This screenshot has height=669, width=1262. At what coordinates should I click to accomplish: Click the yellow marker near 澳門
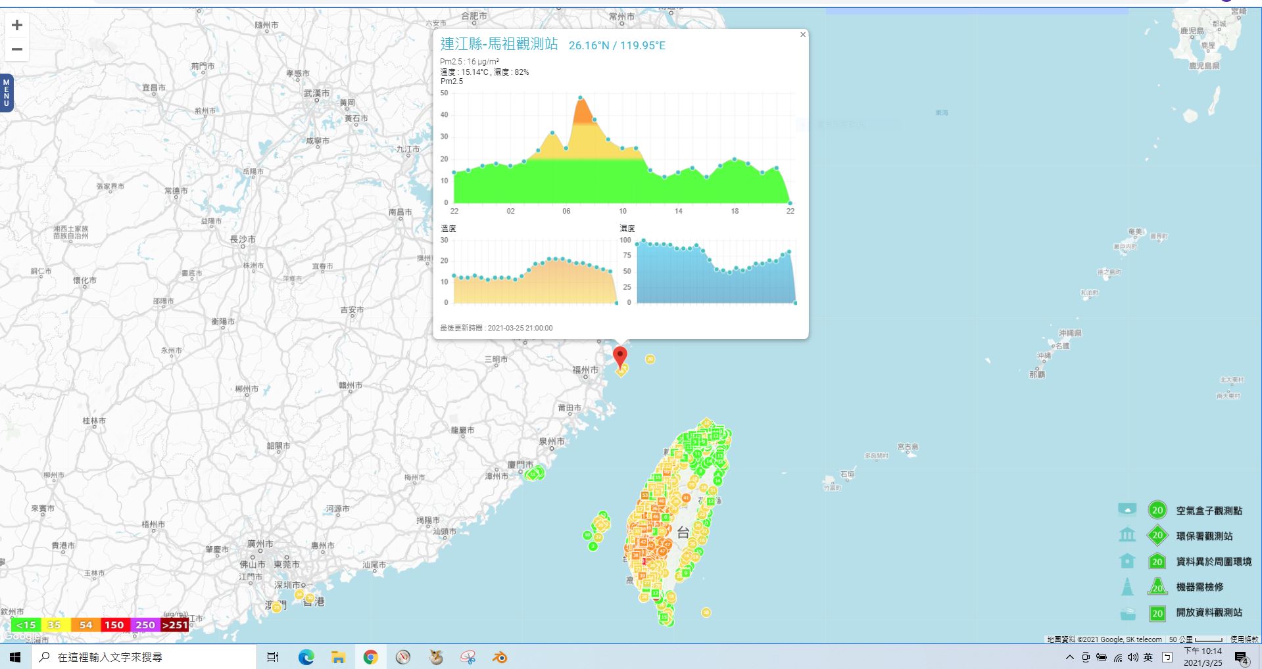click(x=276, y=607)
